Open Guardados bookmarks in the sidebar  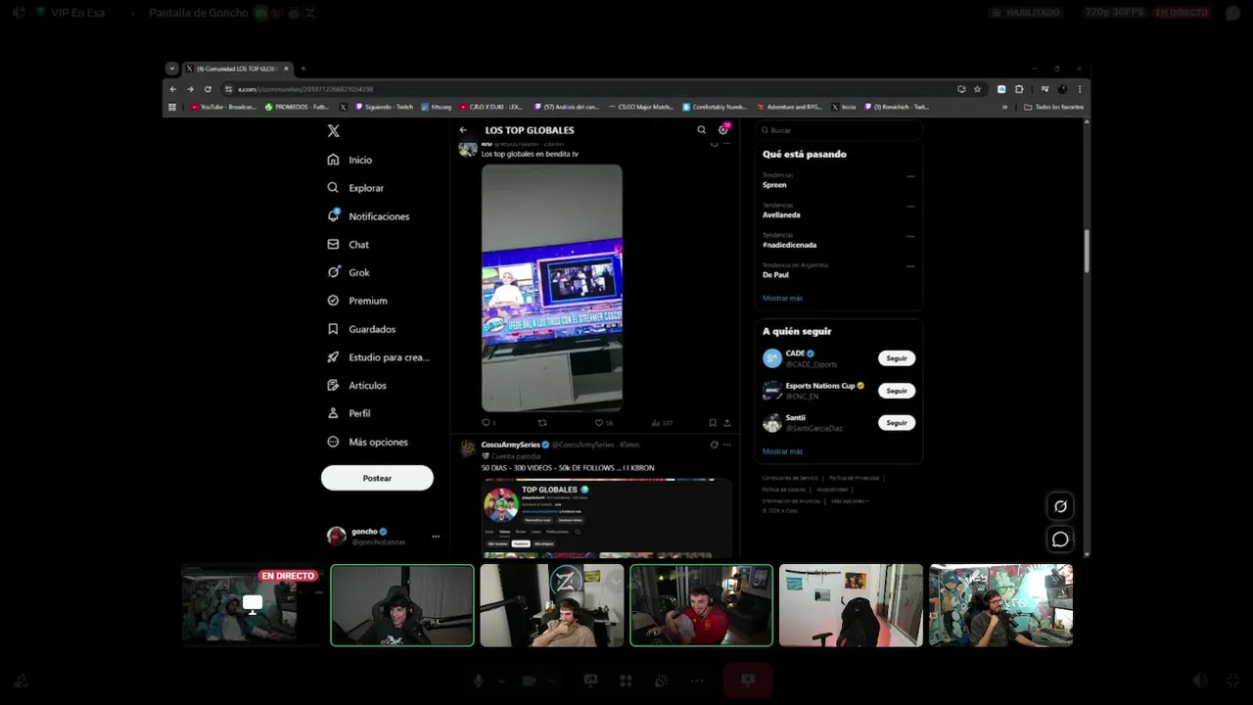pos(362,329)
